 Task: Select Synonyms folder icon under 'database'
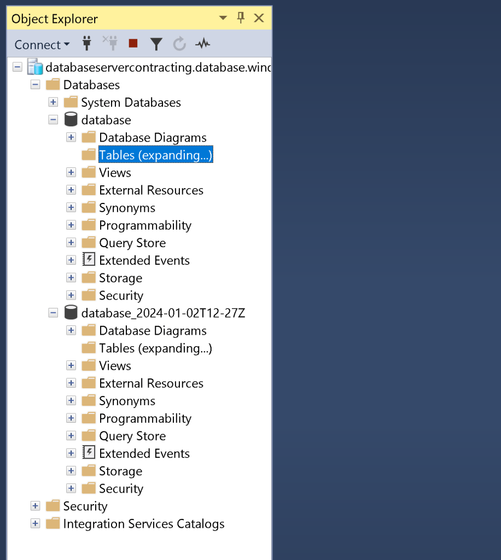tap(89, 207)
